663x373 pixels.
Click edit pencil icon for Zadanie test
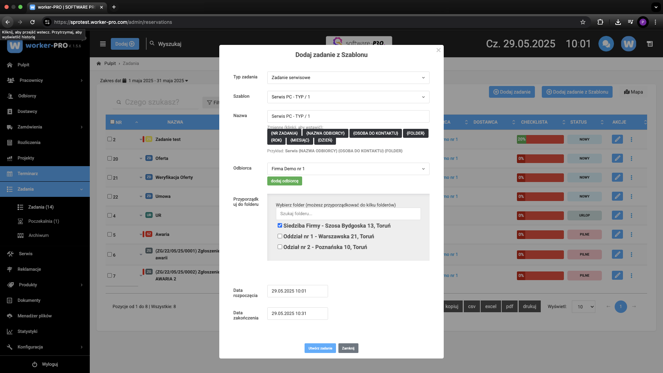click(x=617, y=139)
